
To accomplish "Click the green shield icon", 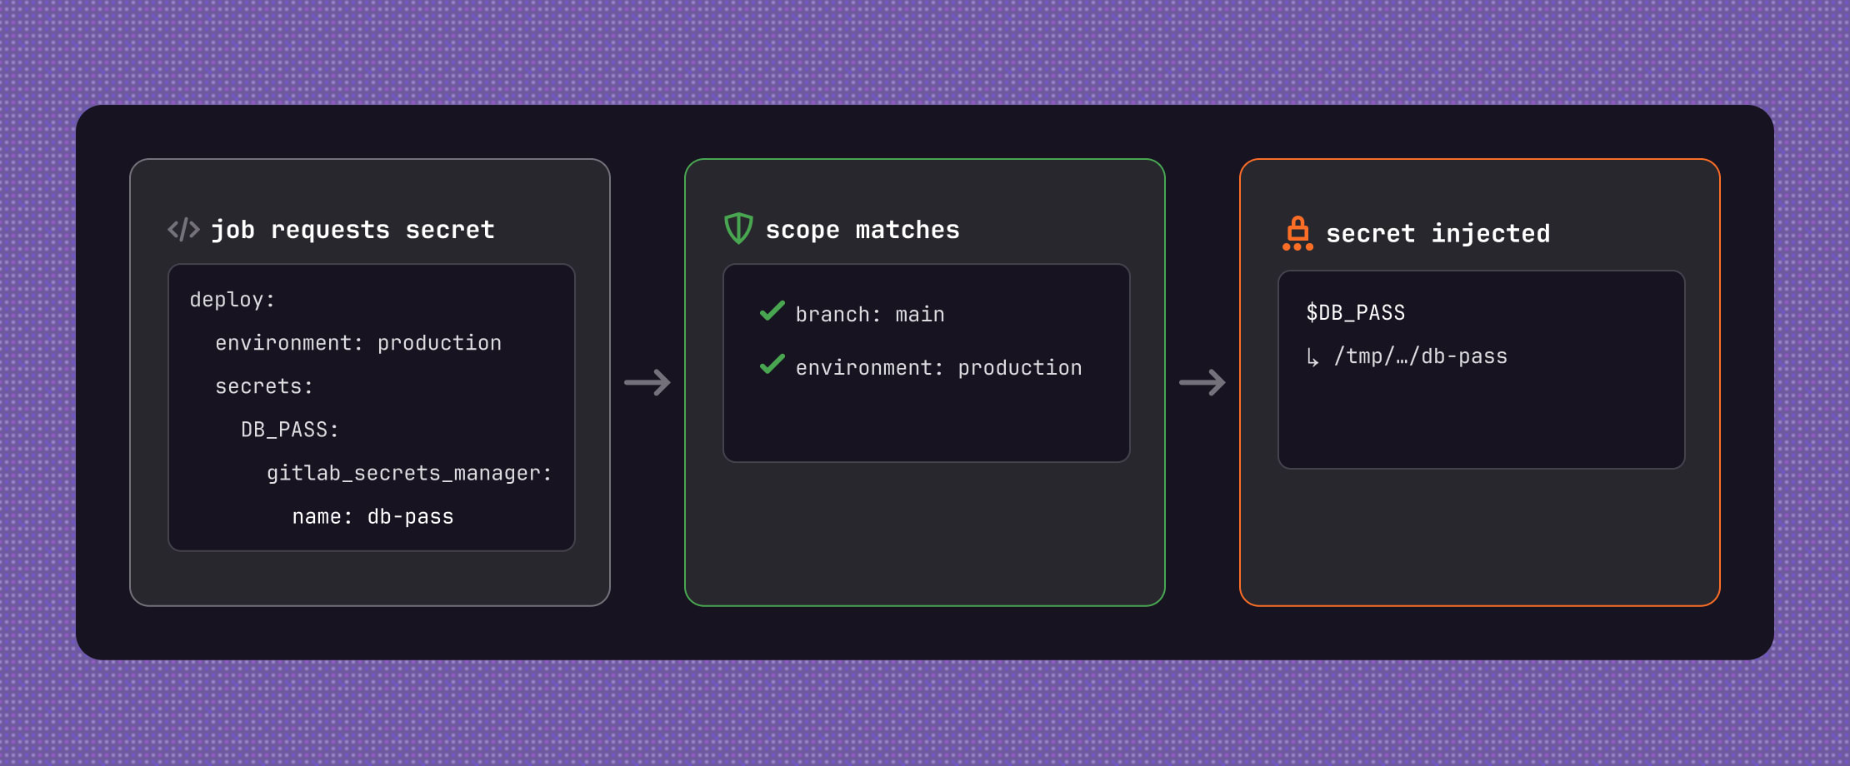I will coord(738,228).
